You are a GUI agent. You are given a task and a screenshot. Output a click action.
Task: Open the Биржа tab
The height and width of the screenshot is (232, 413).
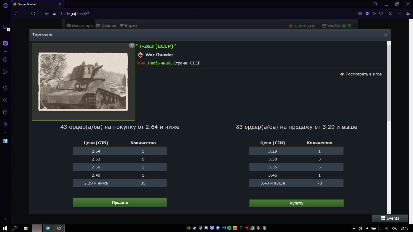coord(128,26)
